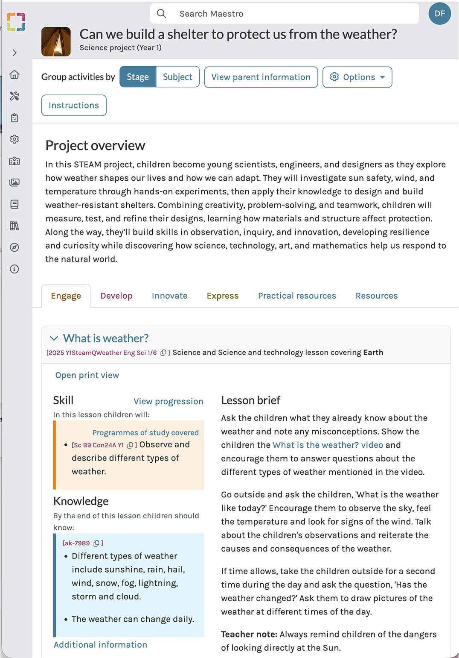
Task: Group activities by Subject
Action: pyautogui.click(x=177, y=77)
